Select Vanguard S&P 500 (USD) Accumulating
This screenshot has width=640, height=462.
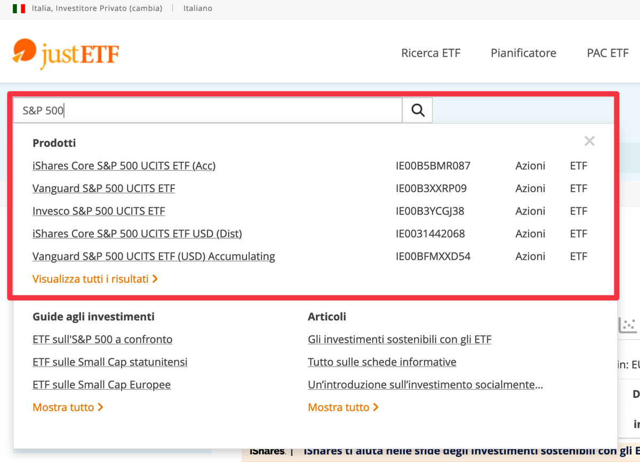click(154, 256)
